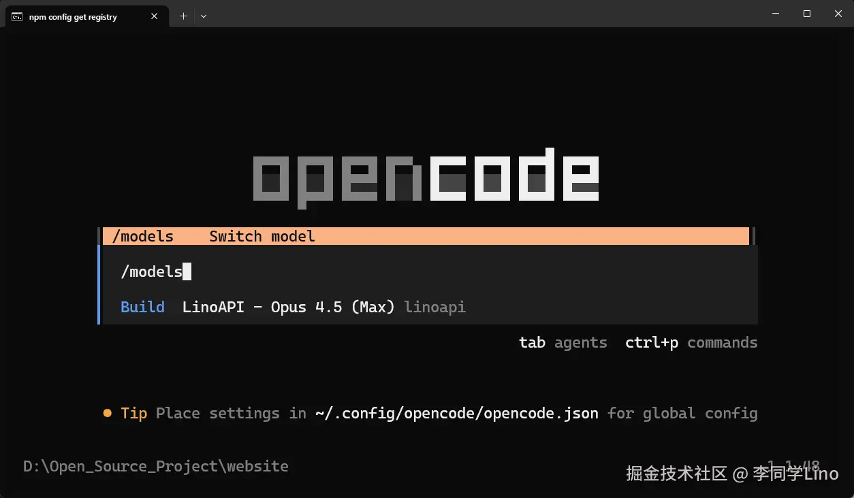Click the ctrl+p commands hint

[691, 342]
